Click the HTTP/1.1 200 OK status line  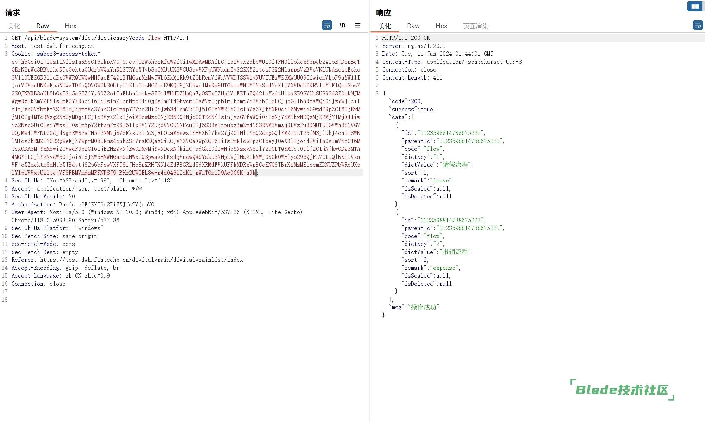(406, 38)
